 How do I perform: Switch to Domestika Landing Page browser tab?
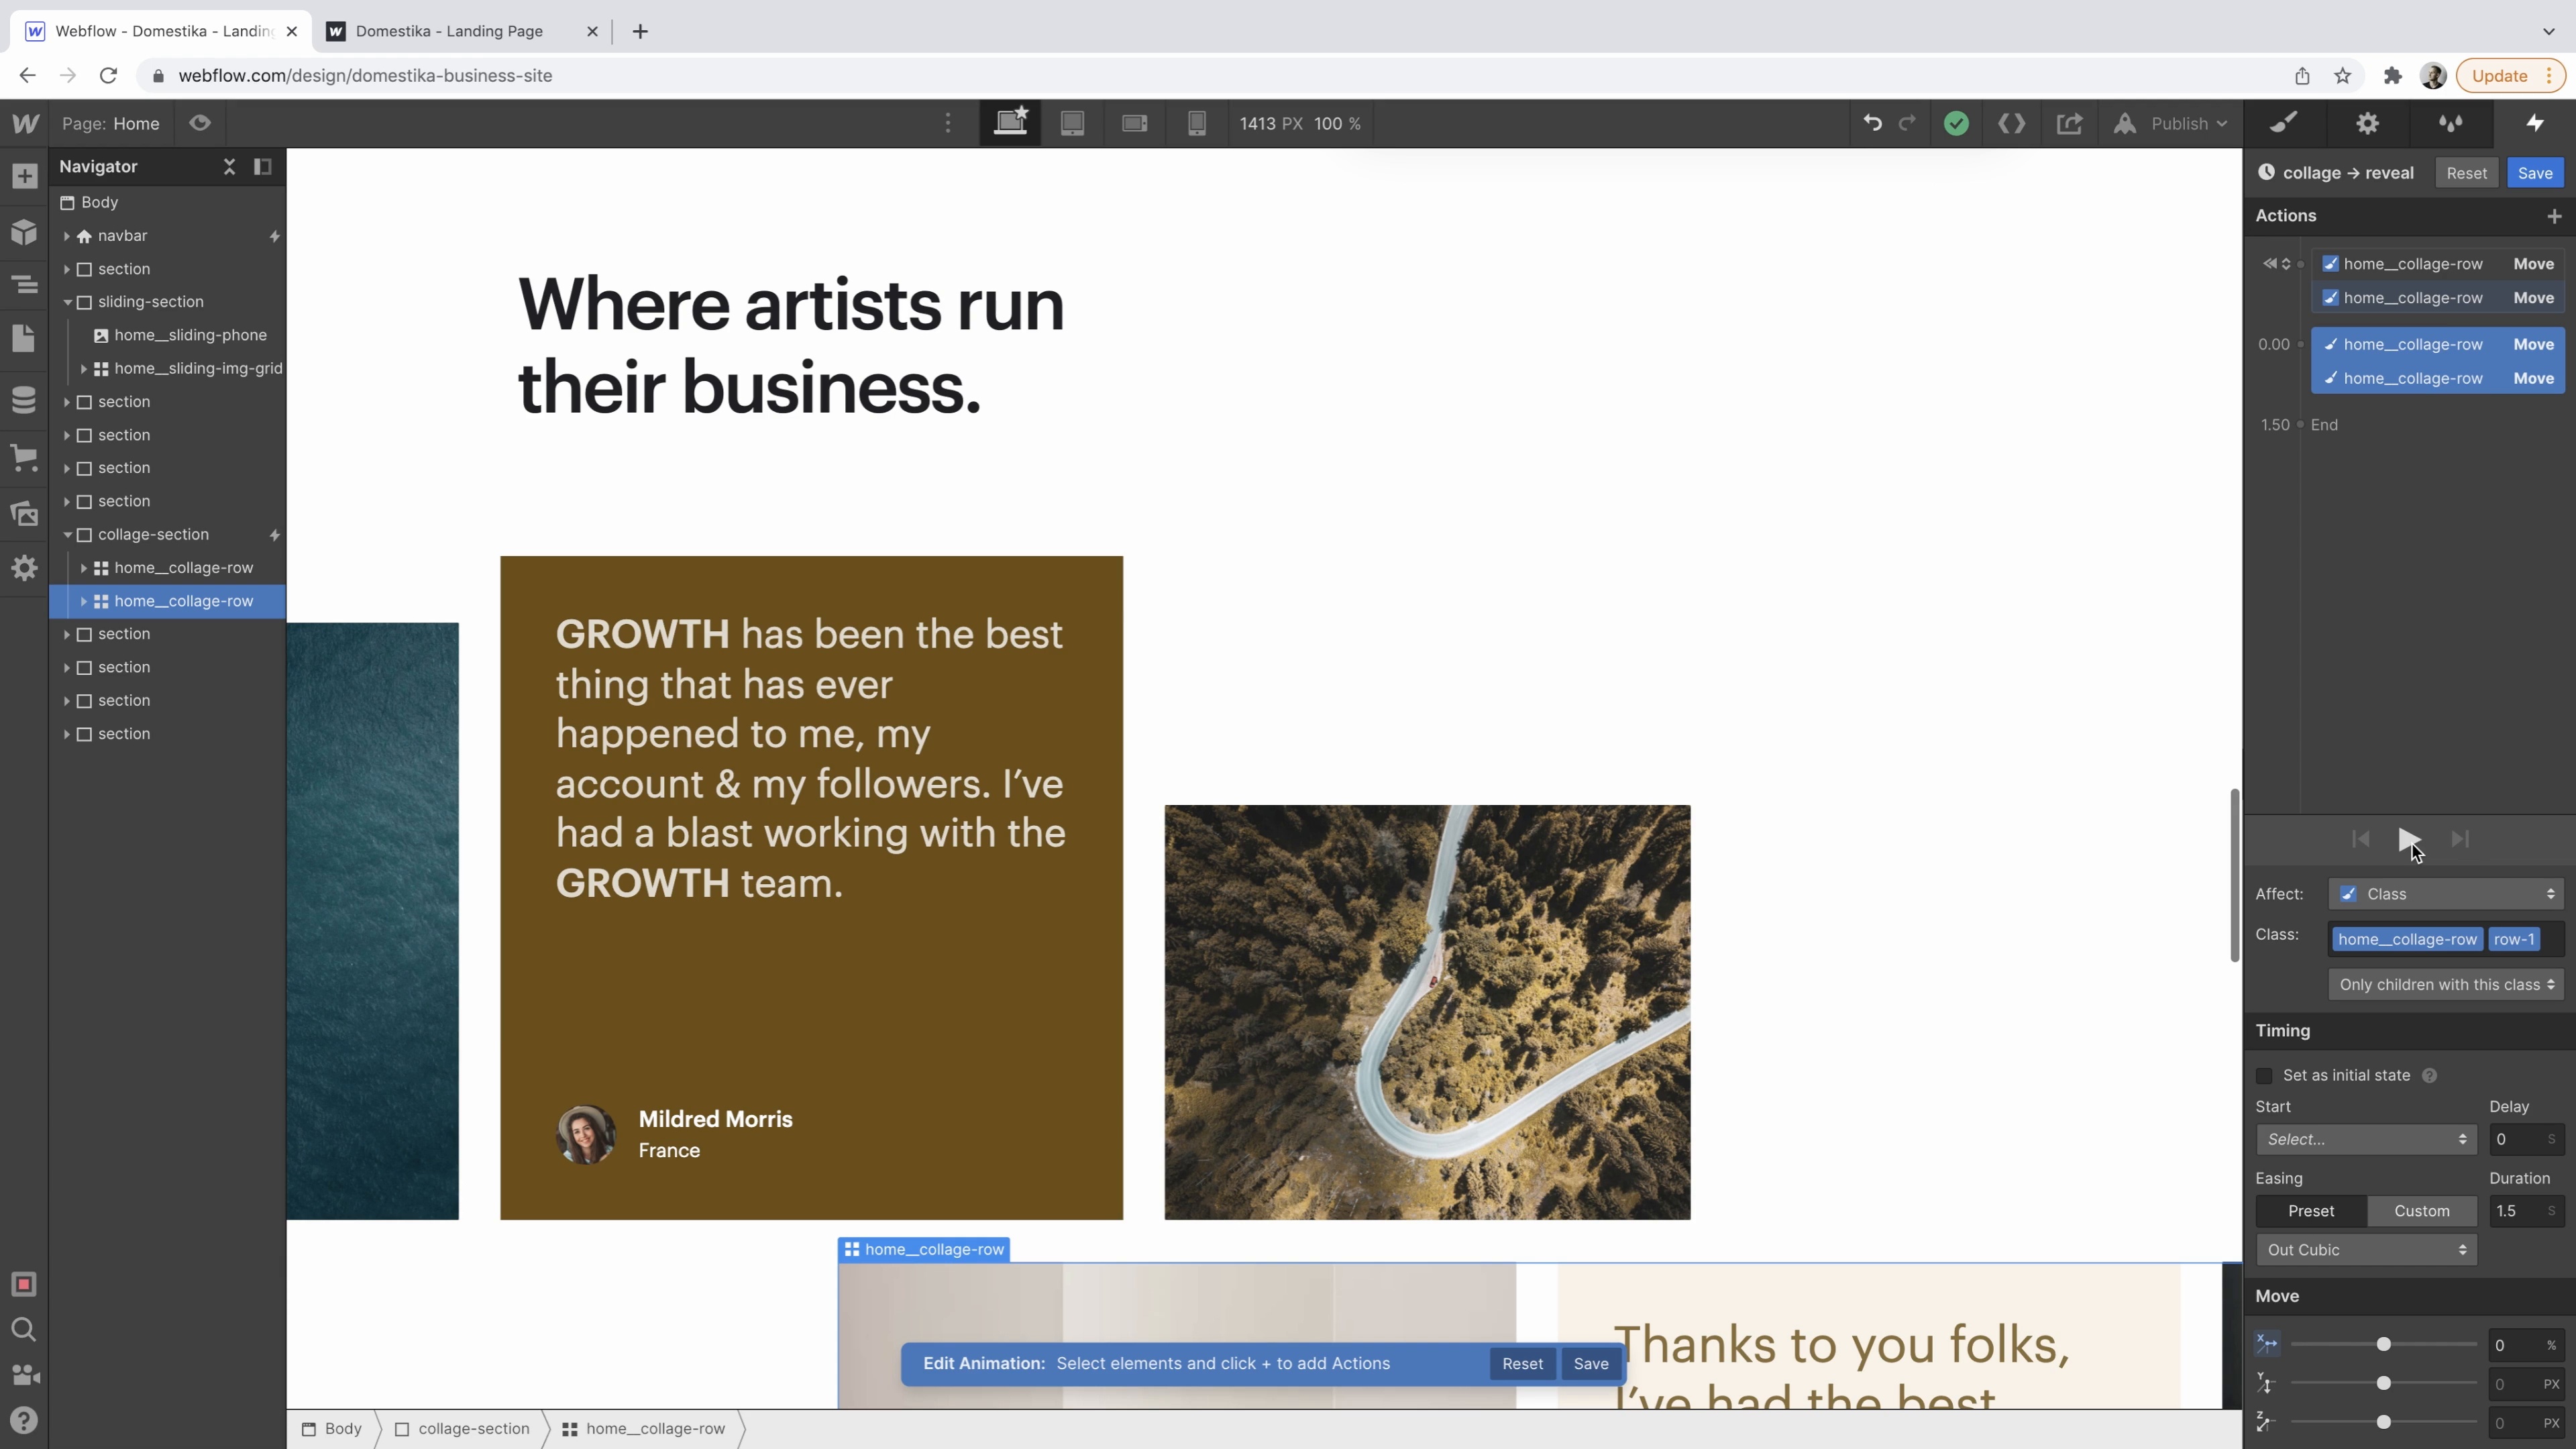tap(449, 31)
